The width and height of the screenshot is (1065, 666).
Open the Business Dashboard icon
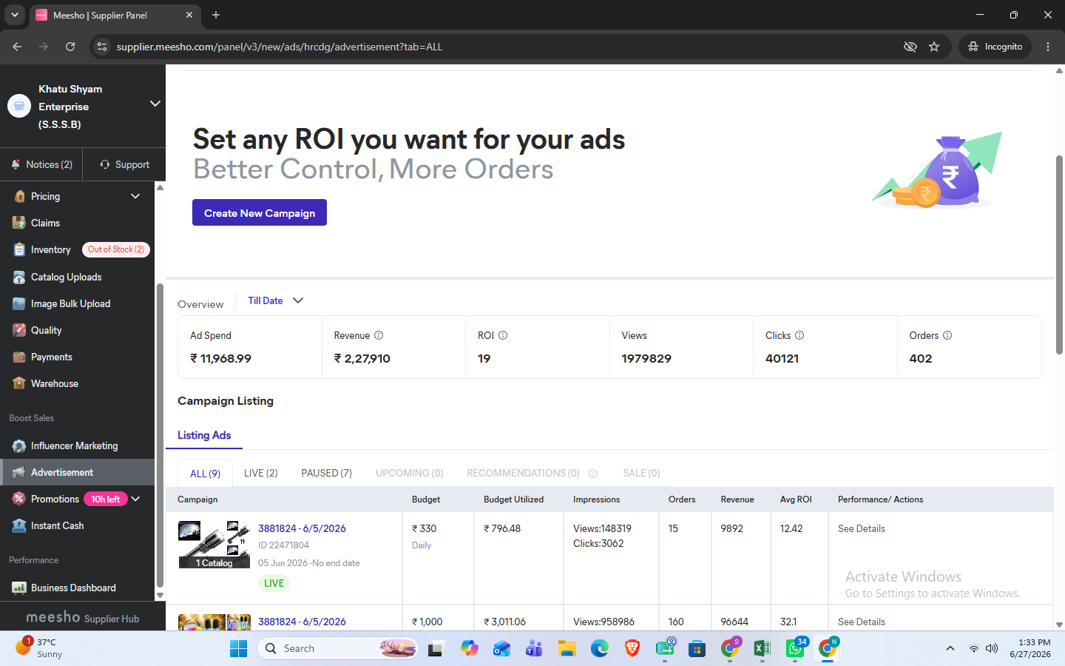(x=19, y=588)
